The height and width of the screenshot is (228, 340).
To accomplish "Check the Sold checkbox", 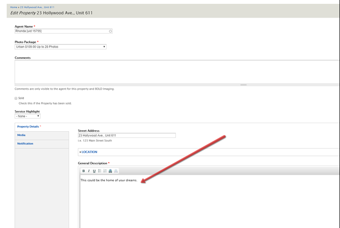I will click(x=16, y=98).
